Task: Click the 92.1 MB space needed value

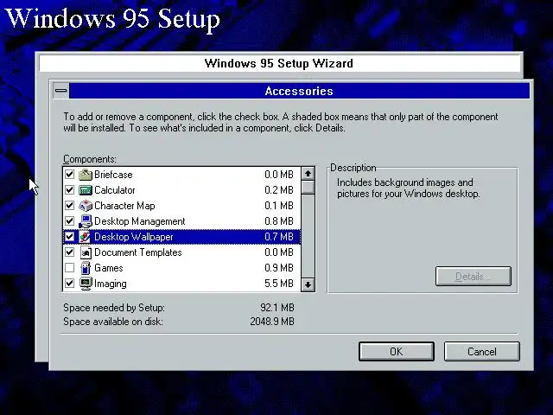Action: [x=277, y=308]
